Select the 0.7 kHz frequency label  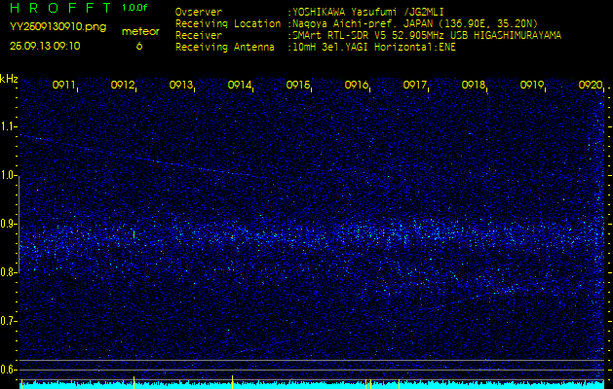pyautogui.click(x=9, y=321)
